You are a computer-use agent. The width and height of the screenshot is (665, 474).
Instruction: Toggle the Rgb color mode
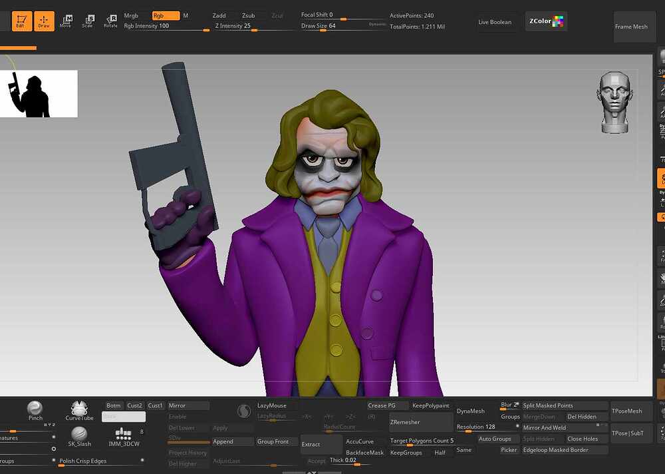point(166,16)
